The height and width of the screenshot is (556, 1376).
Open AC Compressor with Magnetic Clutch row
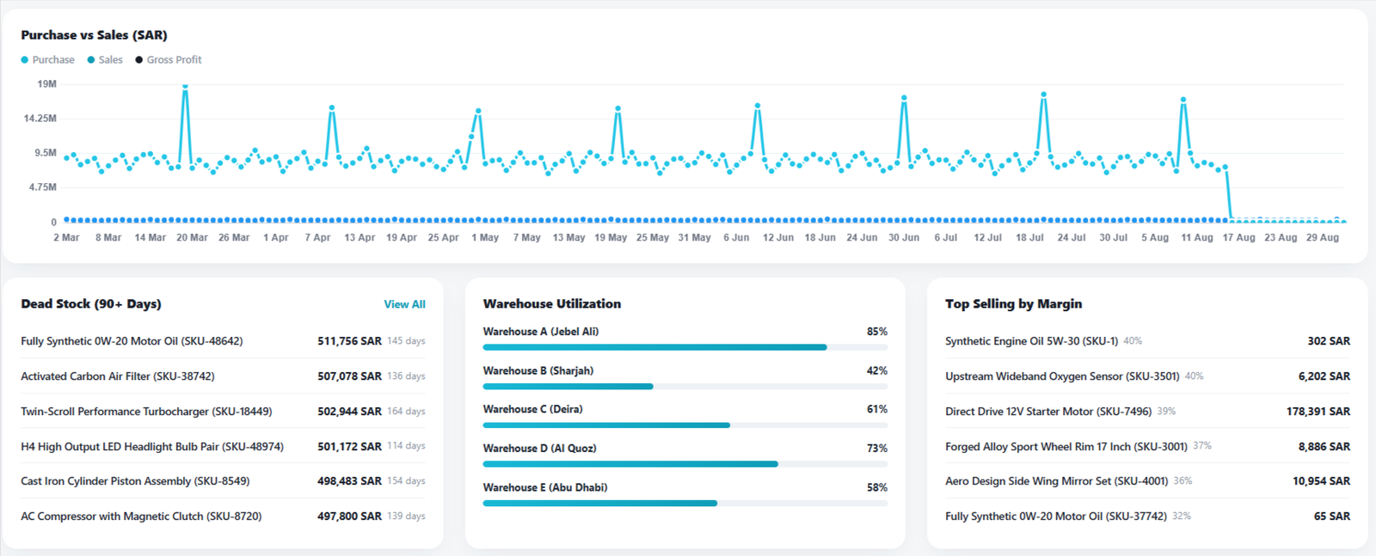pyautogui.click(x=223, y=516)
